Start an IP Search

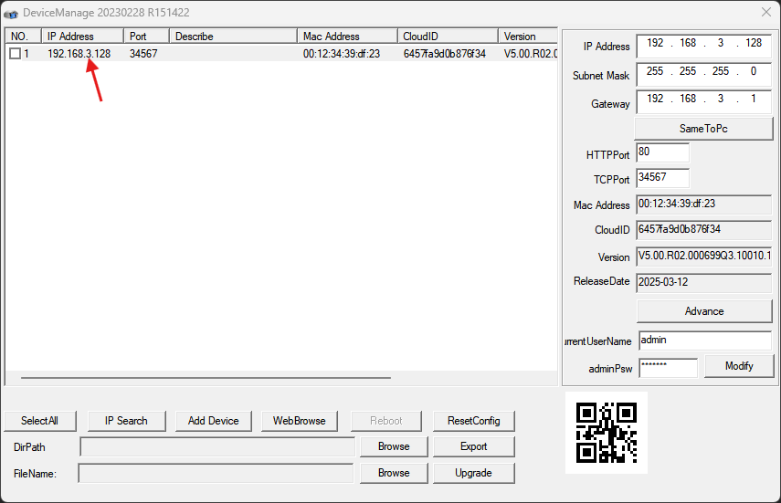coord(126,421)
